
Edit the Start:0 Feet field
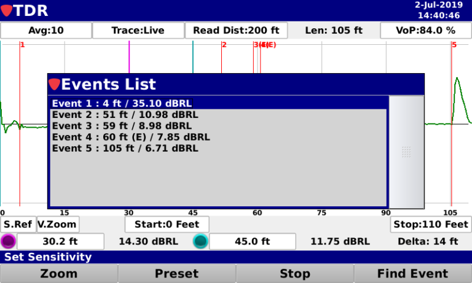167,224
